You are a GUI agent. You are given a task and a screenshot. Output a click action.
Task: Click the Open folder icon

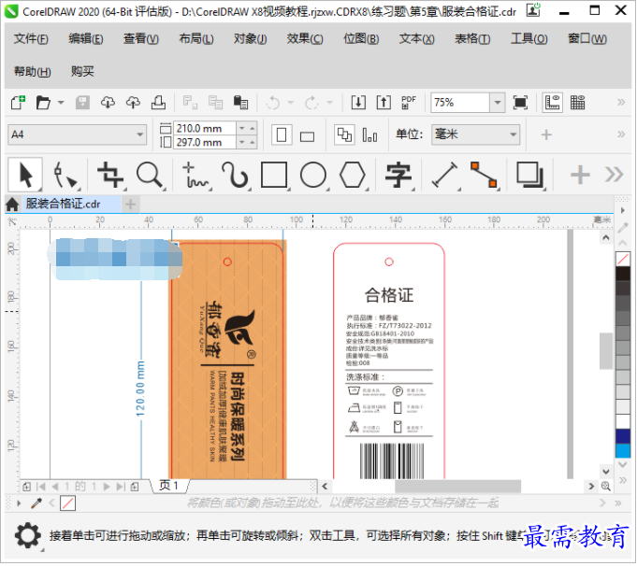pyautogui.click(x=43, y=103)
